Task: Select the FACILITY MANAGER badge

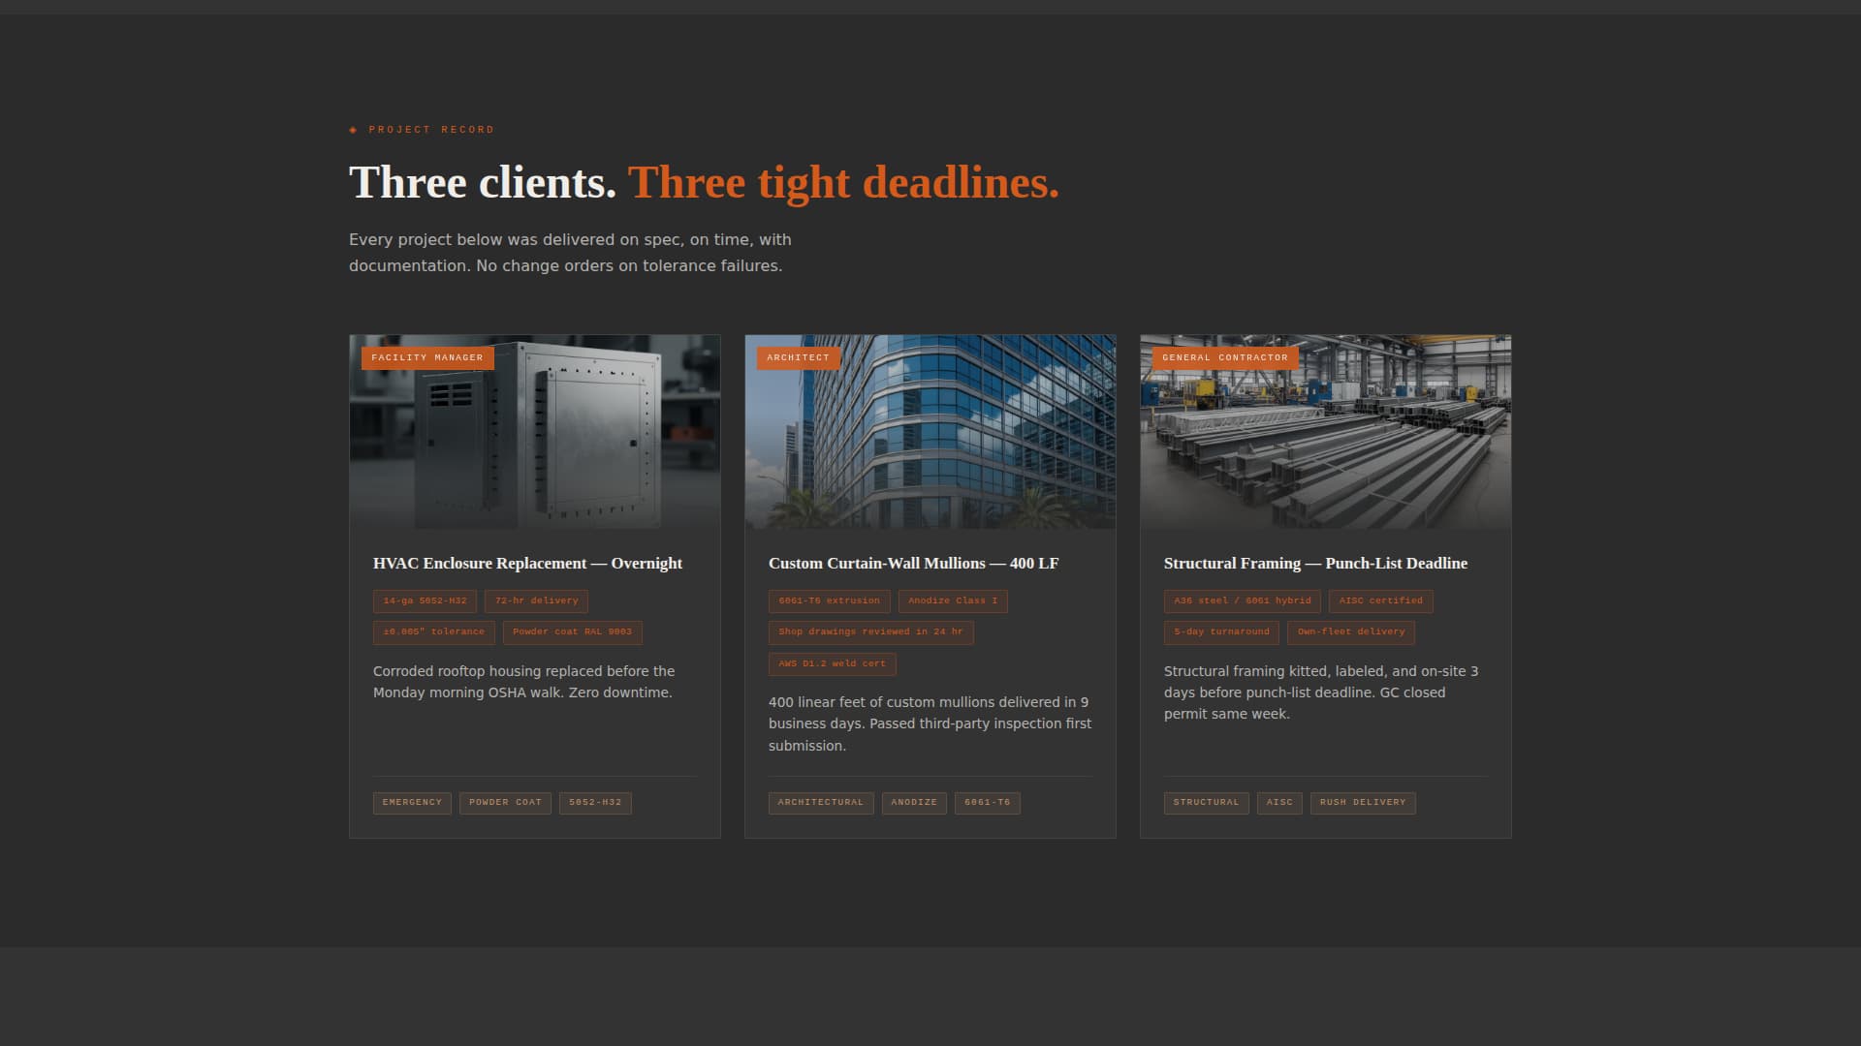Action: tap(427, 357)
